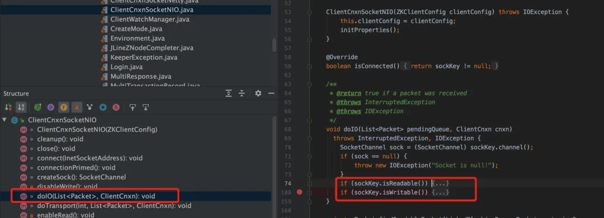Remove the breakpoint at line 108

pos(300,192)
